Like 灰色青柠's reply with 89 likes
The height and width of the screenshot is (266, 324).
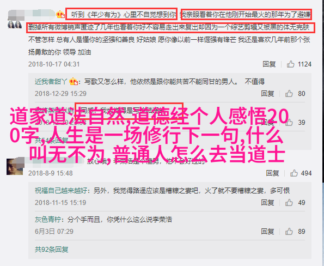(289, 231)
